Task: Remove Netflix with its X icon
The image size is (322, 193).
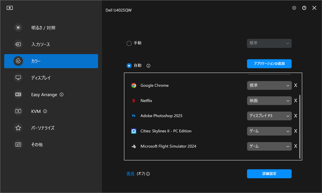Action: pos(295,101)
